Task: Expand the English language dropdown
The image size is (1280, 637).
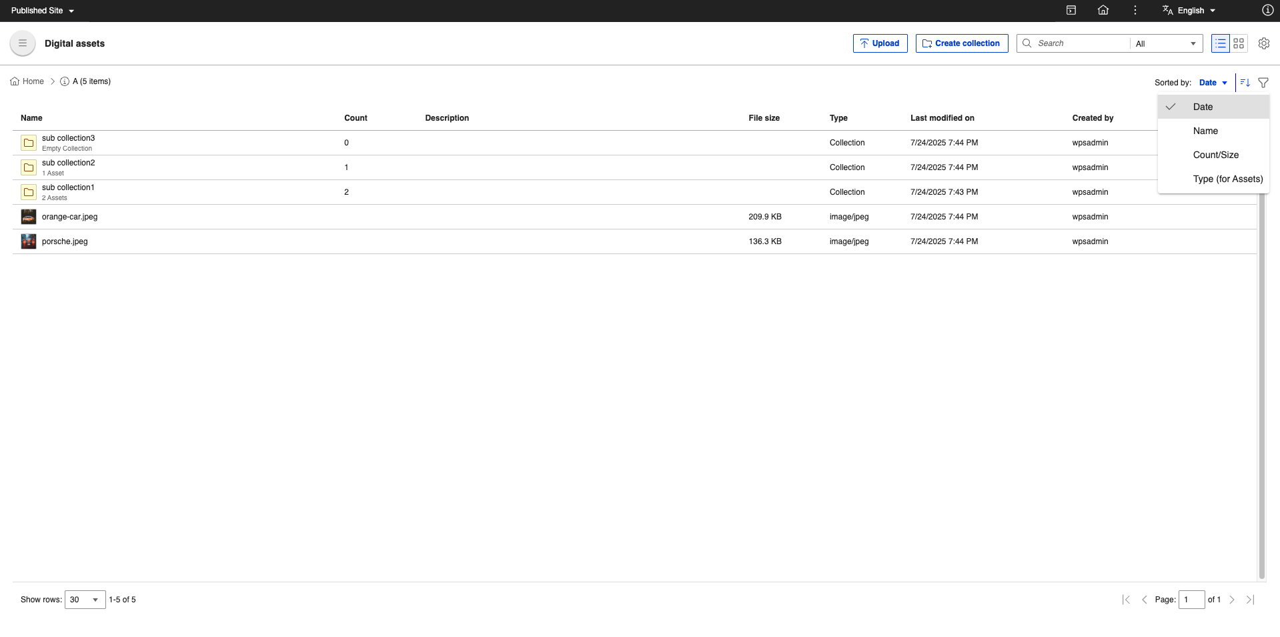Action: coord(1188,10)
